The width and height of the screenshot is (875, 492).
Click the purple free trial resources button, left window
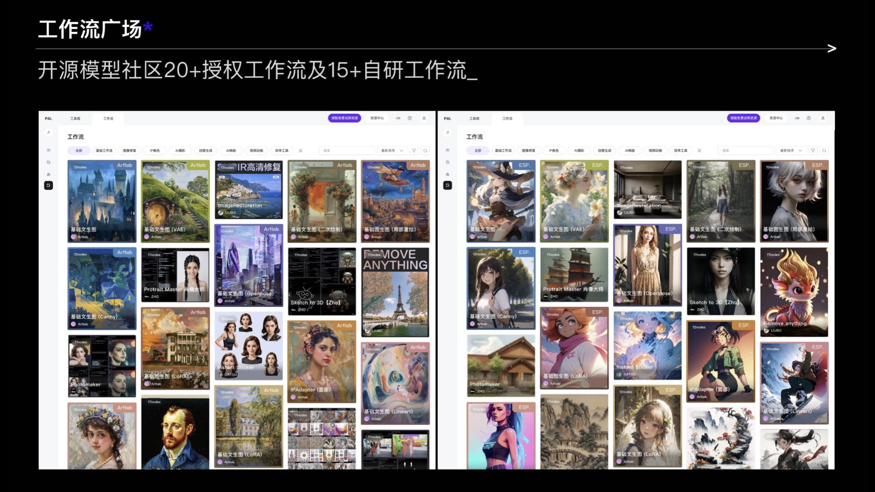[345, 118]
